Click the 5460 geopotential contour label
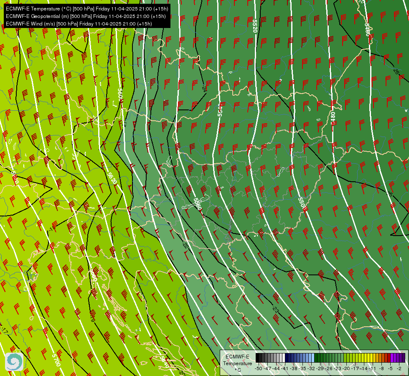Screen dimensions: 409x376 pos(367,30)
